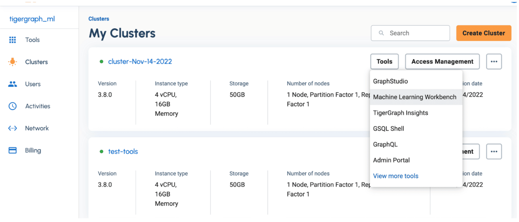
Task: Open more options for cluster-Nov-14-2022
Action: click(494, 61)
